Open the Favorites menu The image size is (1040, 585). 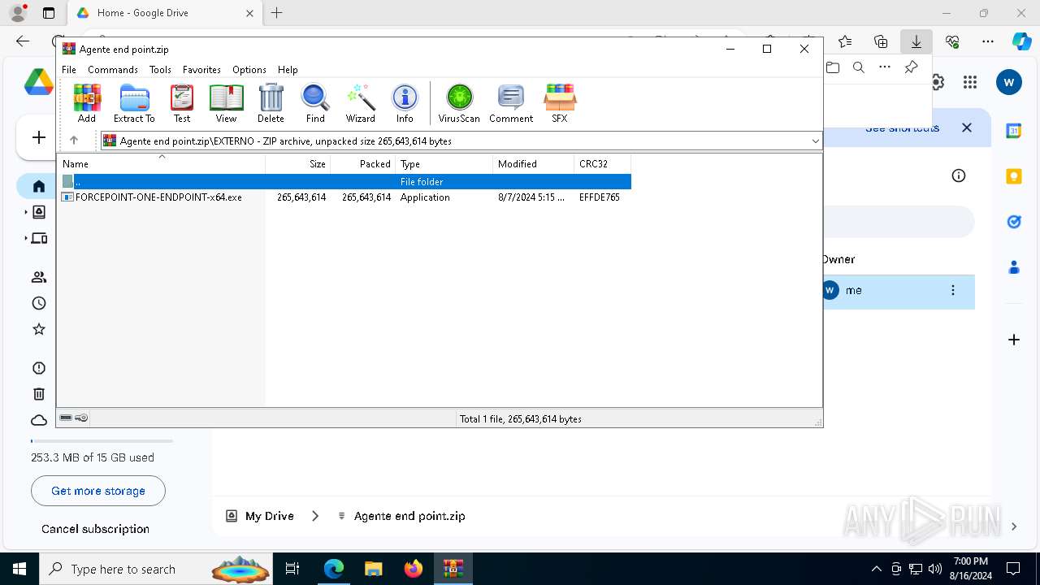(x=201, y=70)
